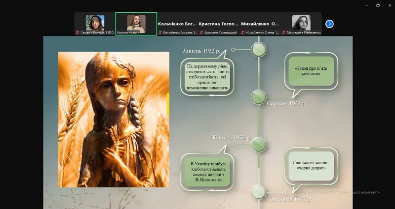
Task: Minimize the Zoom meeting window
Action: (x=366, y=5)
